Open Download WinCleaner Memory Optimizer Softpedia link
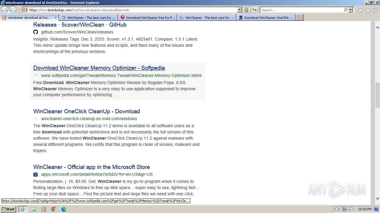The height and width of the screenshot is (213, 380). 99,68
